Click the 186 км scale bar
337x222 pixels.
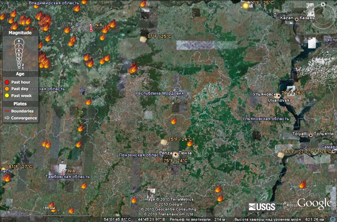[x=49, y=212]
